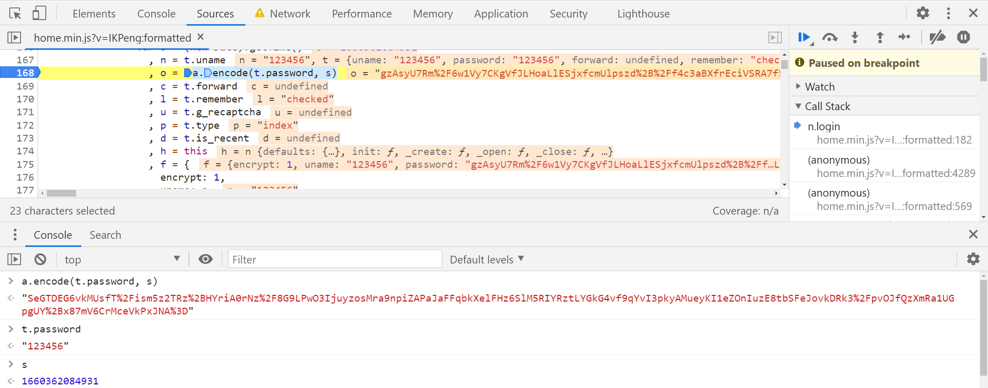Open the Elements panel tab
Image resolution: width=988 pixels, height=388 pixels.
[94, 14]
